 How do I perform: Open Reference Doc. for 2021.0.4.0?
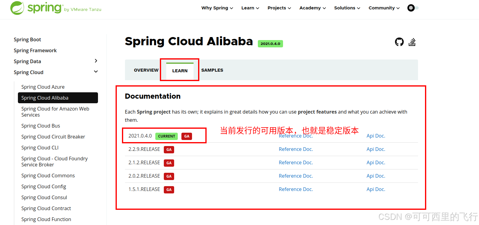tap(296, 136)
